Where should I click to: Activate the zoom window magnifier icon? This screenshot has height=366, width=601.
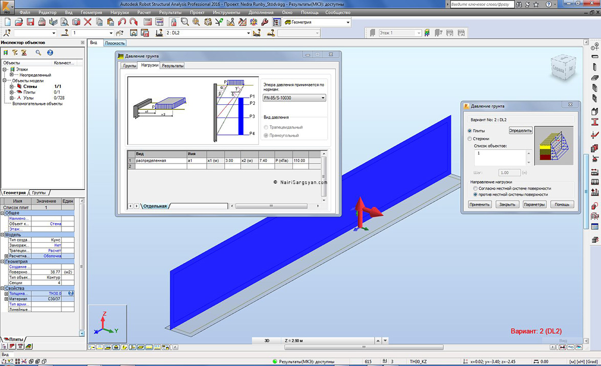185,22
